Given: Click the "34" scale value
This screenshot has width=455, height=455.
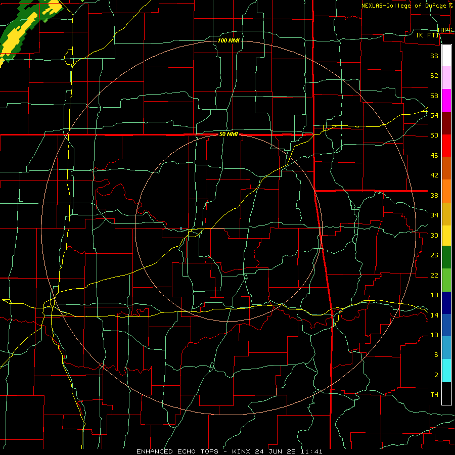Looking at the screenshot, I should (434, 215).
